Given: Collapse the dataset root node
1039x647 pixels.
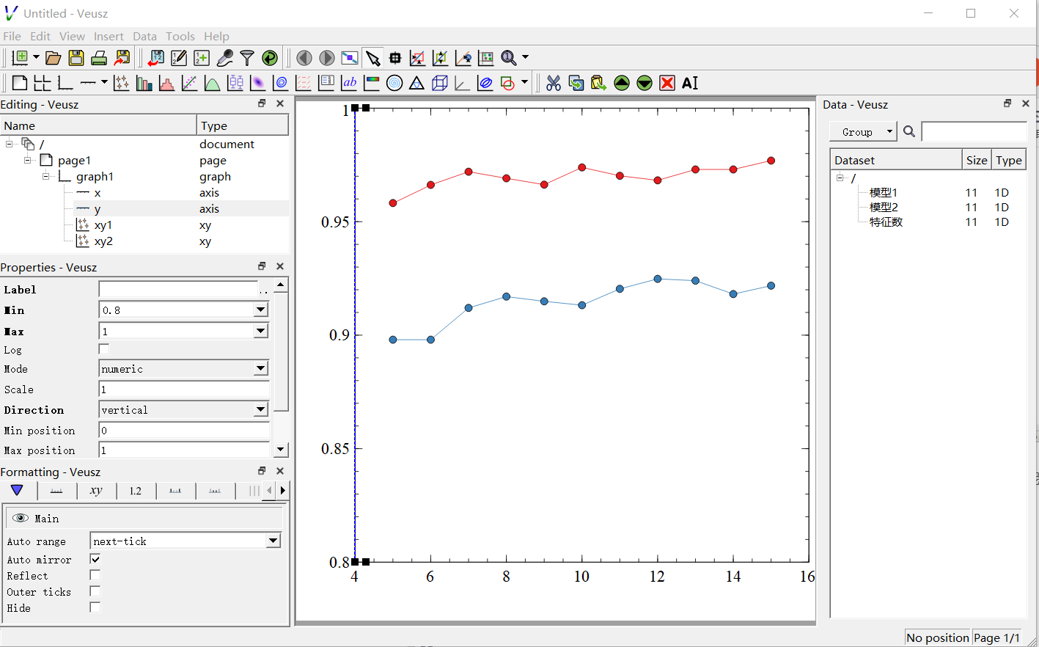Looking at the screenshot, I should 840,178.
